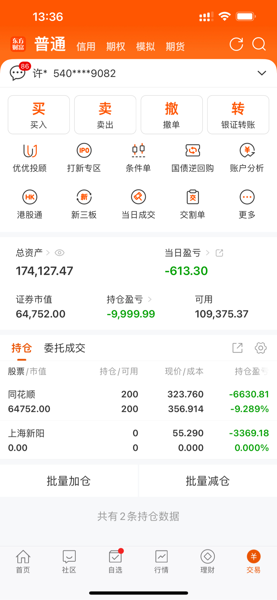Screen dimensions: 277x600
Task: Tap total assets value 174,127.47
Action: (x=44, y=271)
